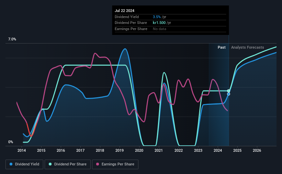Click the 2018 x-axis label
The width and height of the screenshot is (282, 174).
(100, 150)
